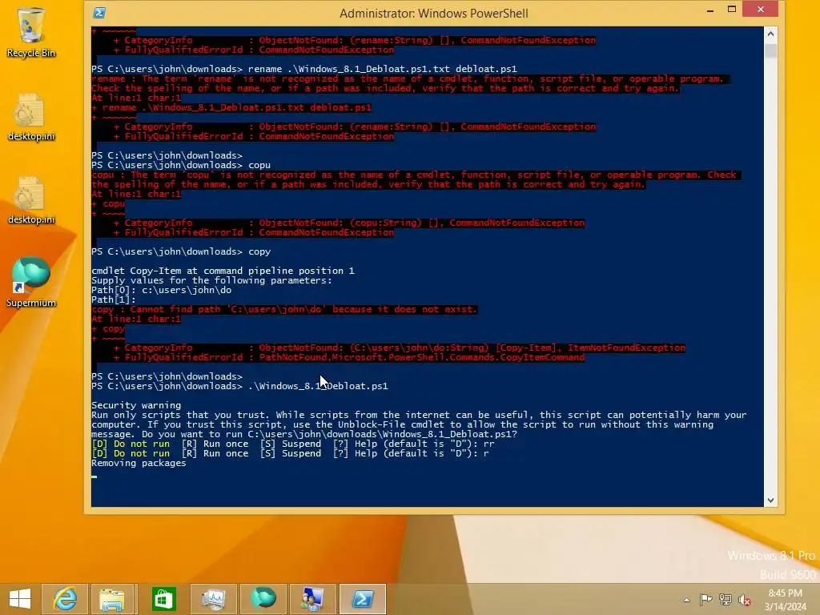Viewport: 820px width, 615px height.
Task: Click the Administrator: Windows PowerShell title text
Action: click(x=433, y=13)
